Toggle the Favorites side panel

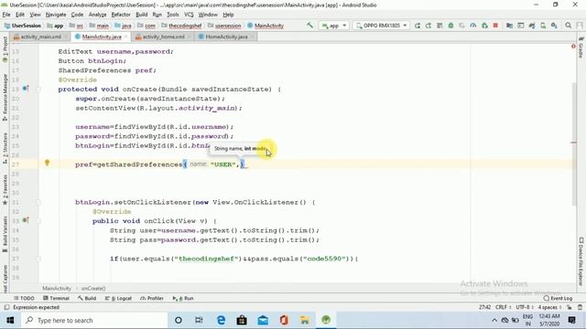click(5, 189)
